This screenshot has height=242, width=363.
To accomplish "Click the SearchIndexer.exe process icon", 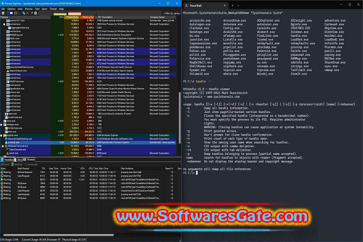I will pos(8,71).
